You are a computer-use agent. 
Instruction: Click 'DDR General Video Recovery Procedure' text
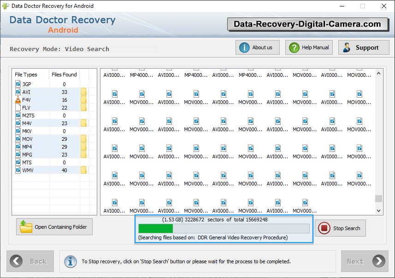242,237
